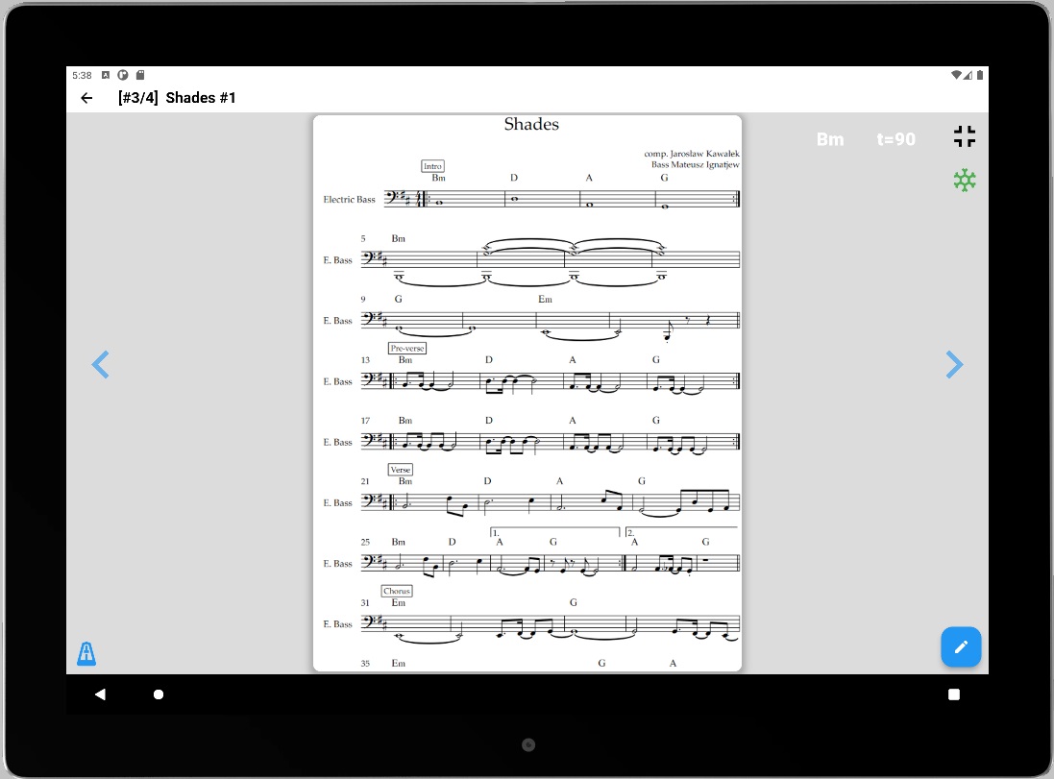Image resolution: width=1054 pixels, height=779 pixels.
Task: Go back with the top-left arrow
Action: (x=86, y=98)
